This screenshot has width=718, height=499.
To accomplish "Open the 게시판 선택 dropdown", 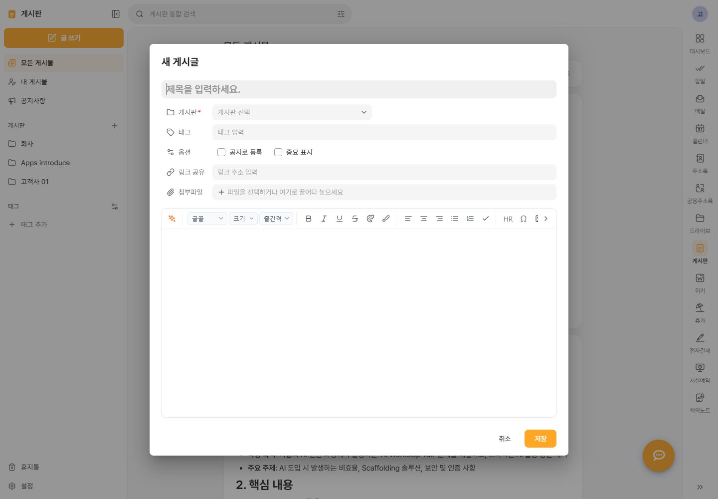I will click(x=292, y=112).
